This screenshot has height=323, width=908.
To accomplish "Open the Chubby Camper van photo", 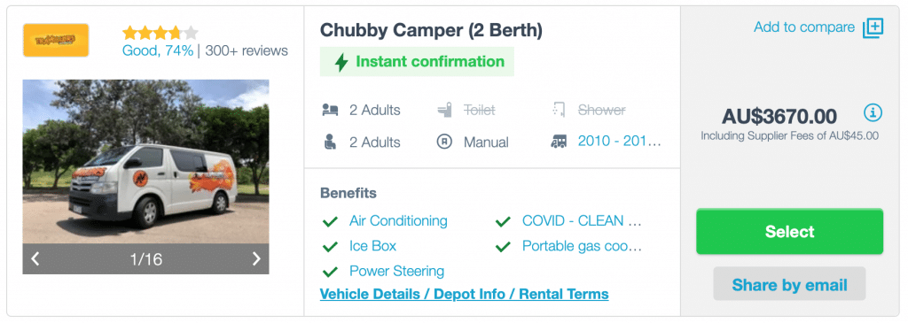I will [x=146, y=162].
